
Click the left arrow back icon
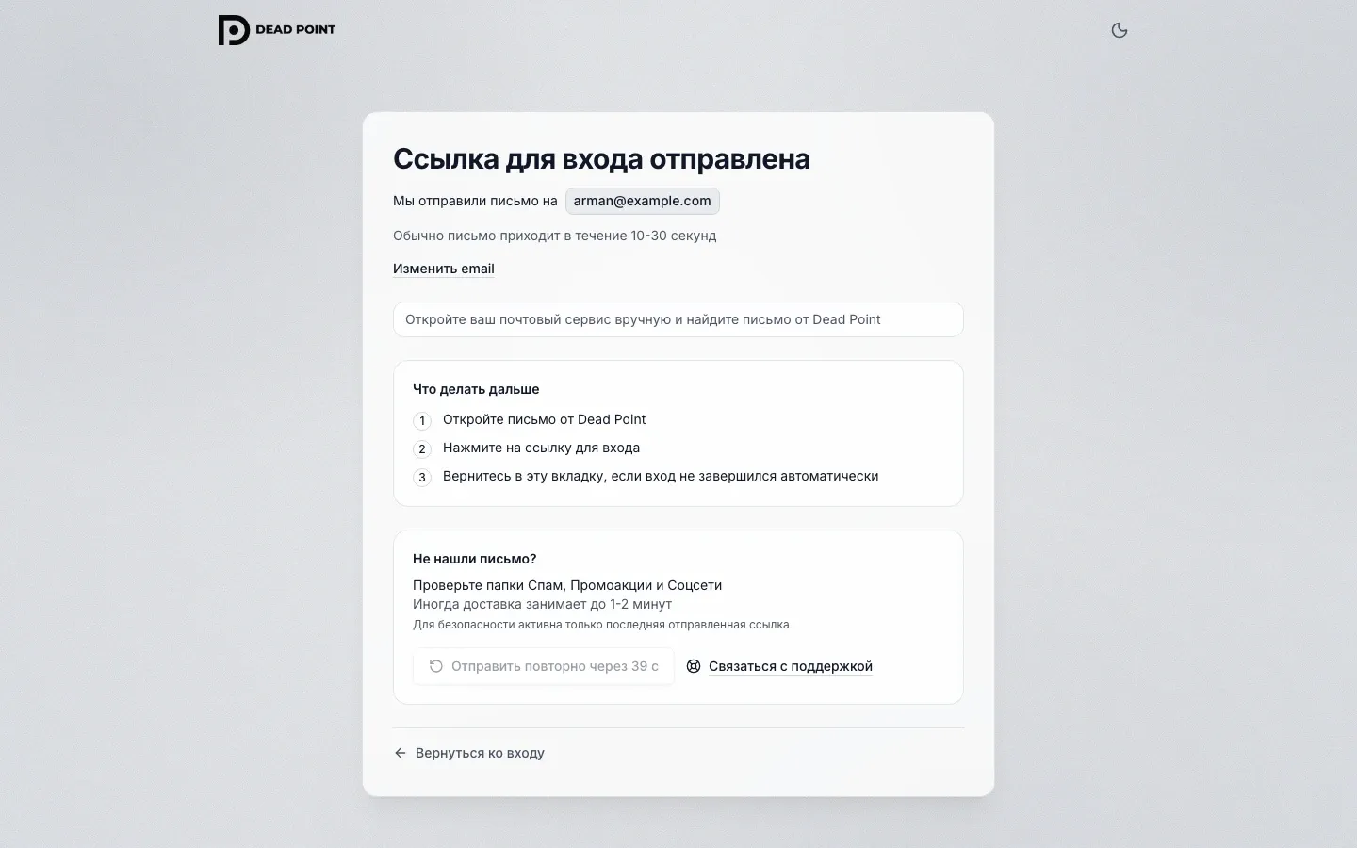coord(401,753)
